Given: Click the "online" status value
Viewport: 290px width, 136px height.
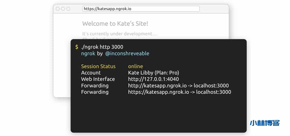Looking at the screenshot, I should click(x=135, y=66).
